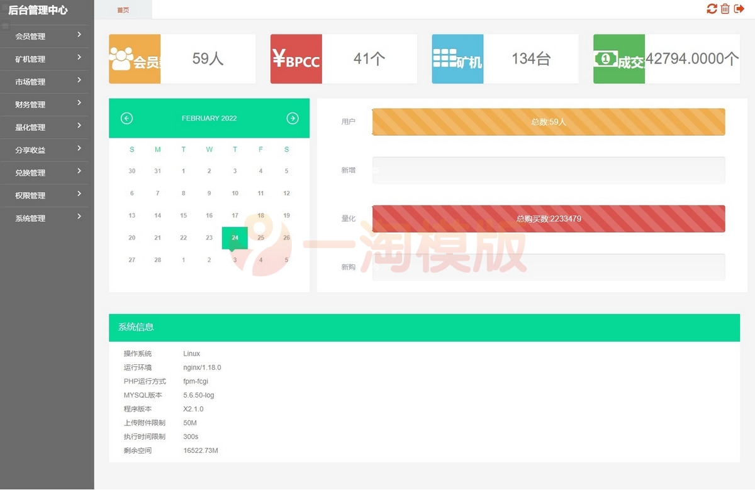
Task: Click the red BPCC yen icon
Action: [296, 59]
